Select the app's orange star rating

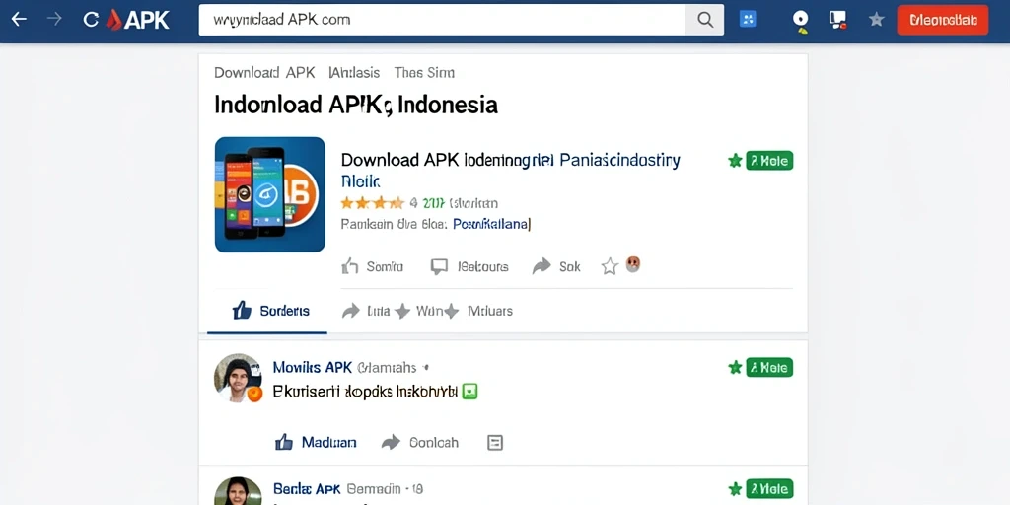[x=372, y=203]
